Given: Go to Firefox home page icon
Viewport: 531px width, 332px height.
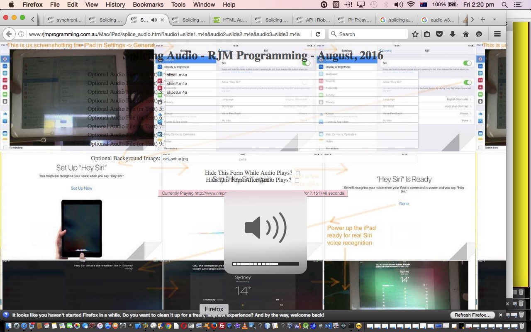Looking at the screenshot, I should 465,34.
